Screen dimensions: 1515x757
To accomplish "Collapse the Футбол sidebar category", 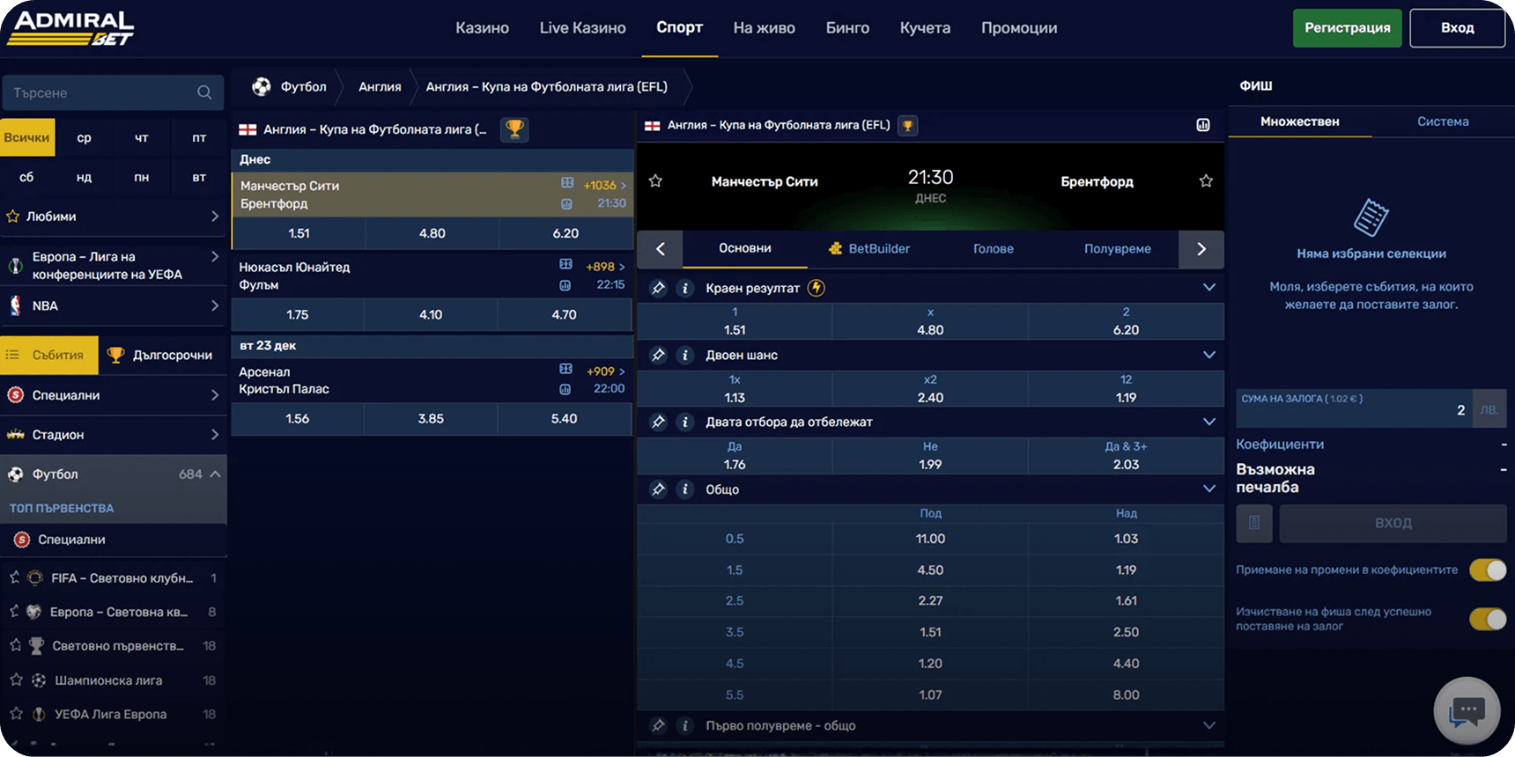I will tap(215, 474).
